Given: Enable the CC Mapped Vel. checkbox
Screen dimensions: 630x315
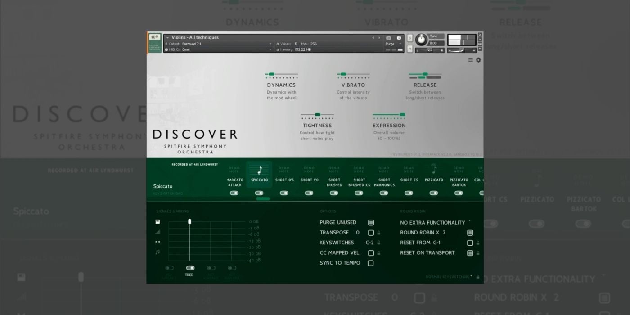Looking at the screenshot, I should click(371, 253).
